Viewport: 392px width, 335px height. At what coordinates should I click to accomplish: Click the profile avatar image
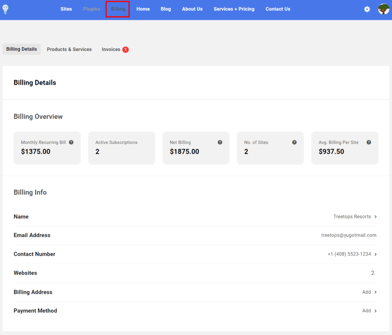[383, 9]
